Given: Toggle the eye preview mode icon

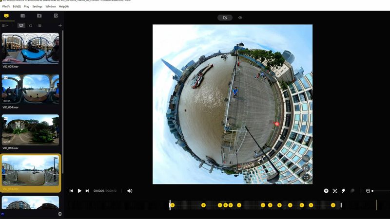Looking at the screenshot, I should coord(240,18).
